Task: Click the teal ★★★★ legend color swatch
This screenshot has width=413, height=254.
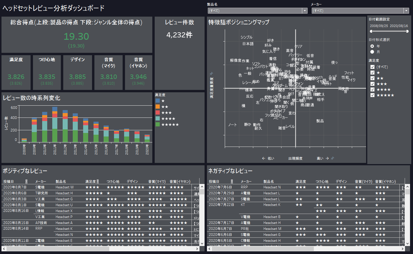Action: click(158, 118)
